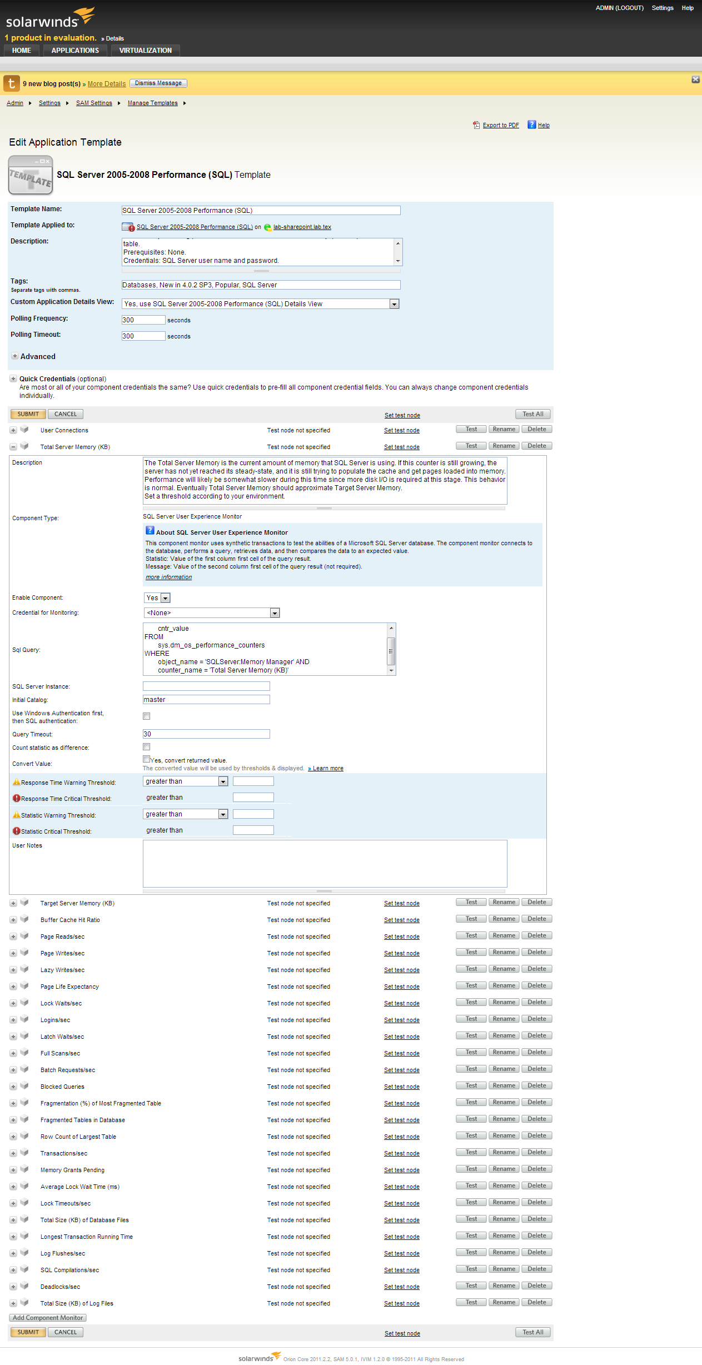Click the Polling Frequency input field
This screenshot has height=1365, width=702.
[x=143, y=320]
